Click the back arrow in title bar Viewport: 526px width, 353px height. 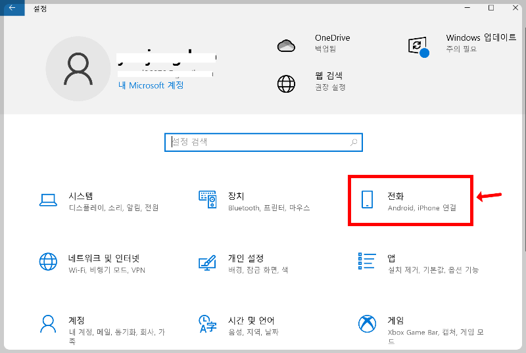click(x=12, y=8)
